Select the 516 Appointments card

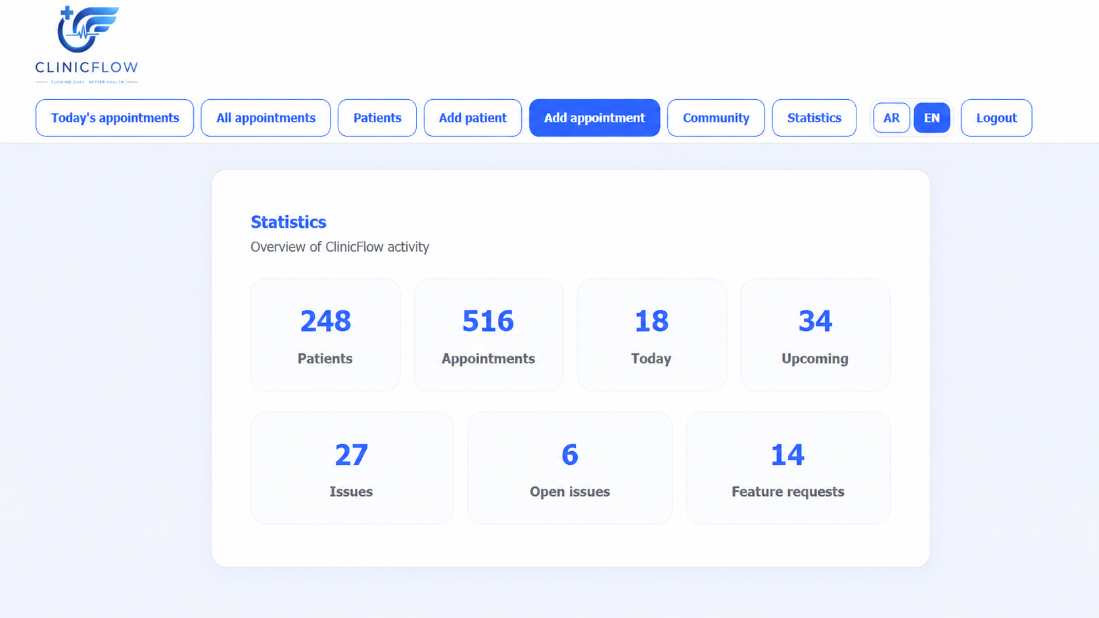[x=488, y=335]
